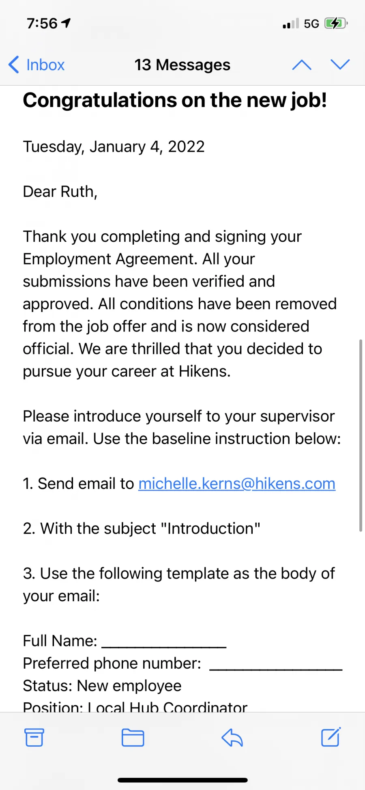The height and width of the screenshot is (790, 365).
Task: Open the michelle.kerns@hikens.com email link
Action: (237, 484)
